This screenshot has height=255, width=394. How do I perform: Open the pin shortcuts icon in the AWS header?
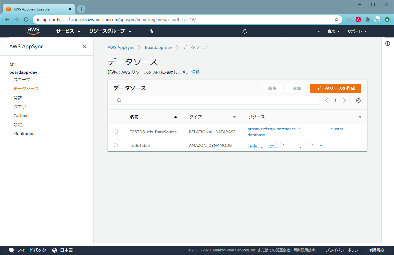pos(151,31)
